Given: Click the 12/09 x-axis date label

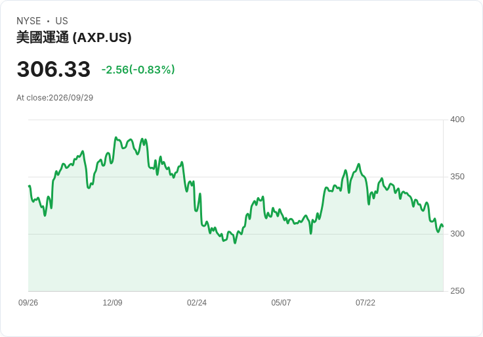Looking at the screenshot, I should pos(112,303).
